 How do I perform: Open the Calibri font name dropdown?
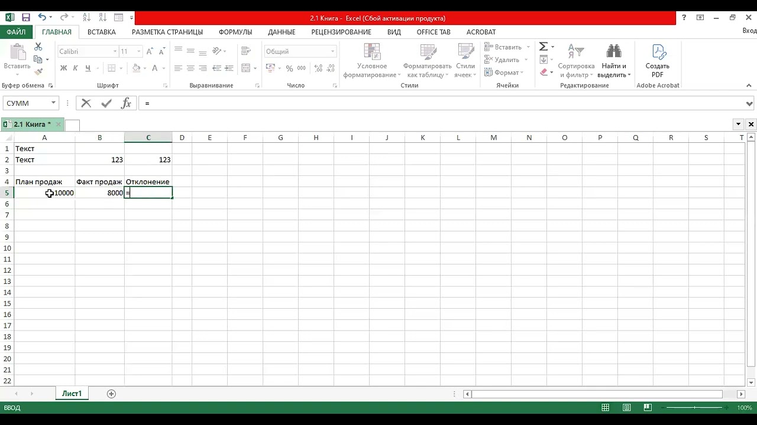115,51
